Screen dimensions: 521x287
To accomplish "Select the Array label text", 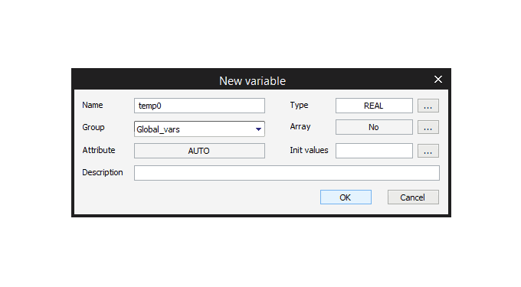I will [300, 127].
